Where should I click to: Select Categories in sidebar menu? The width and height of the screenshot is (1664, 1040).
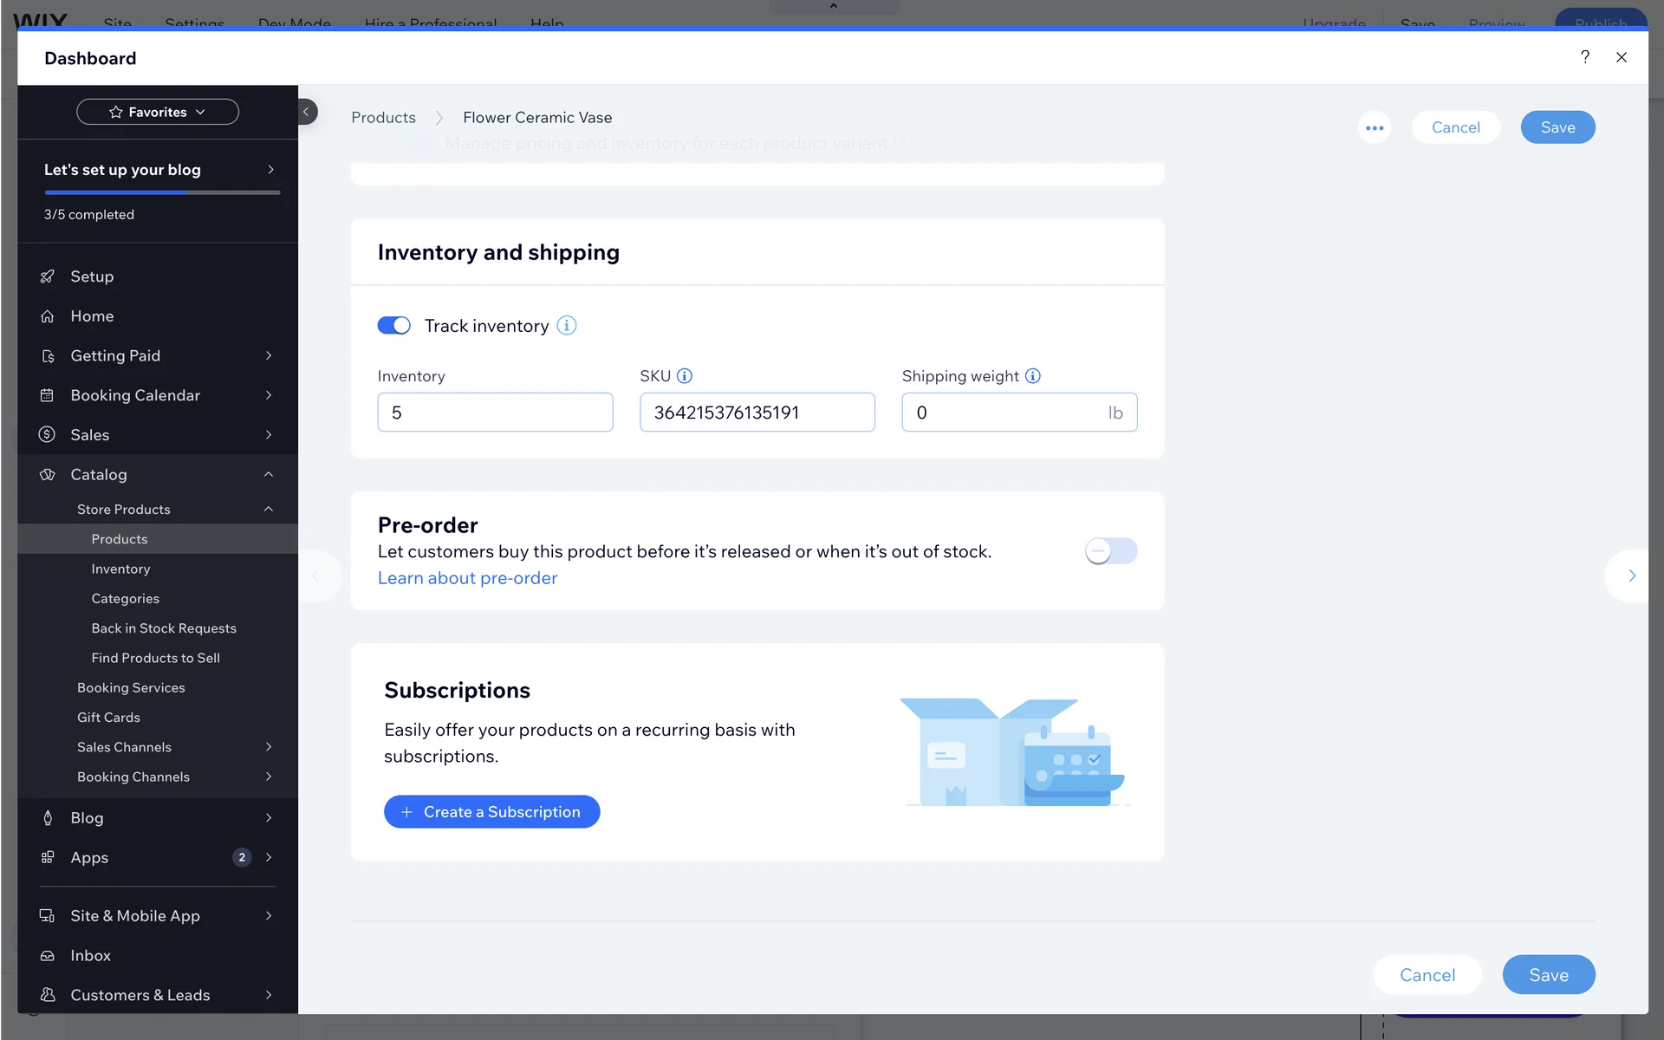point(125,599)
